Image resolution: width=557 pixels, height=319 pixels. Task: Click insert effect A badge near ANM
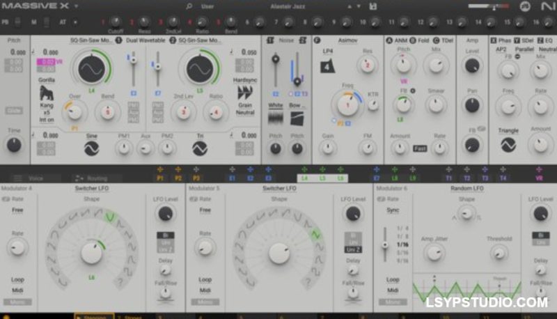click(x=389, y=40)
